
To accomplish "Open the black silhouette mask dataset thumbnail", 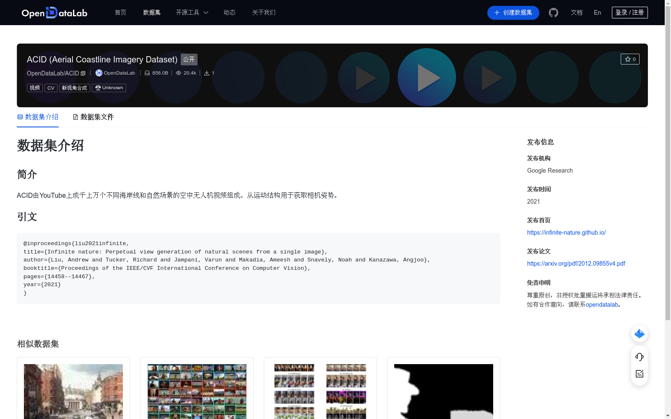I will [x=444, y=391].
